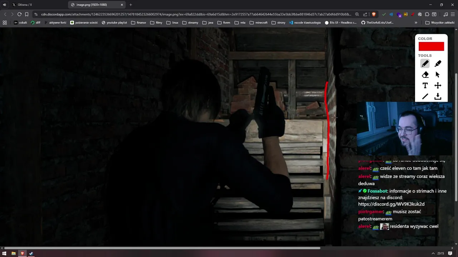Click the discord.gg/WV9K3kuk2d chat text
Image resolution: width=458 pixels, height=257 pixels.
391,204
